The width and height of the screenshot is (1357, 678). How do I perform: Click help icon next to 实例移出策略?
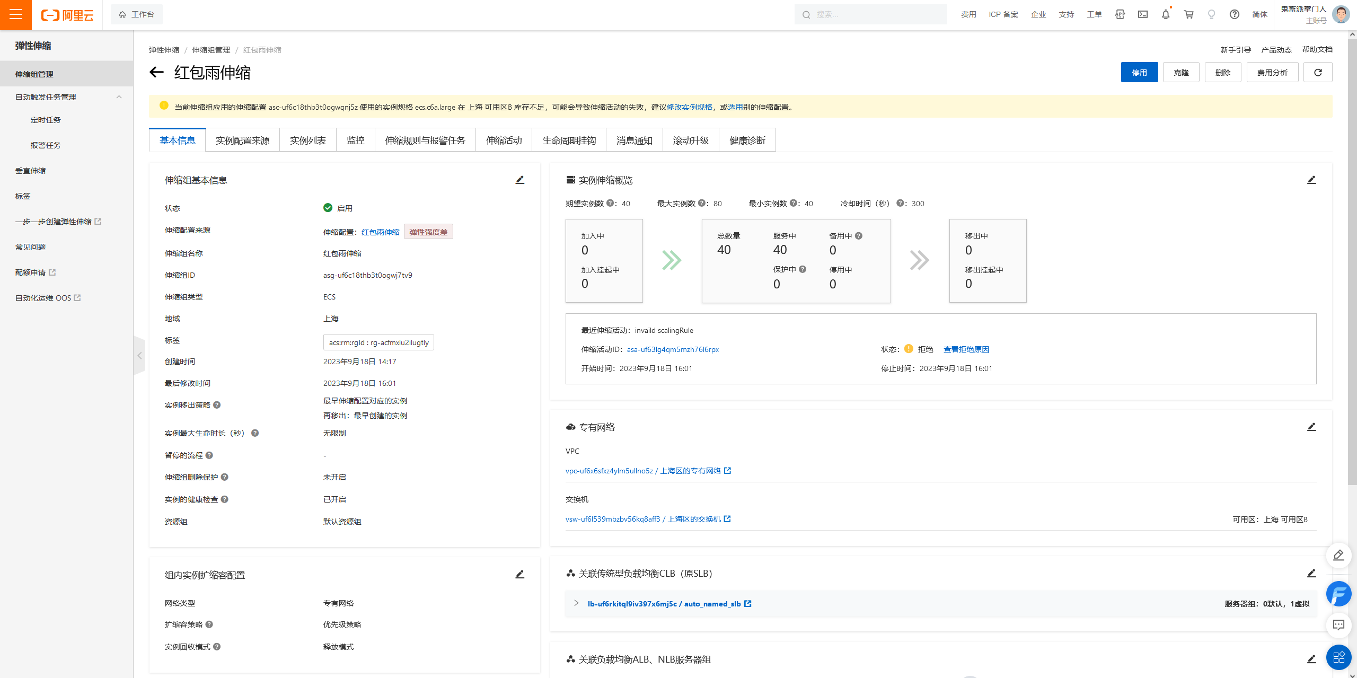tap(217, 405)
